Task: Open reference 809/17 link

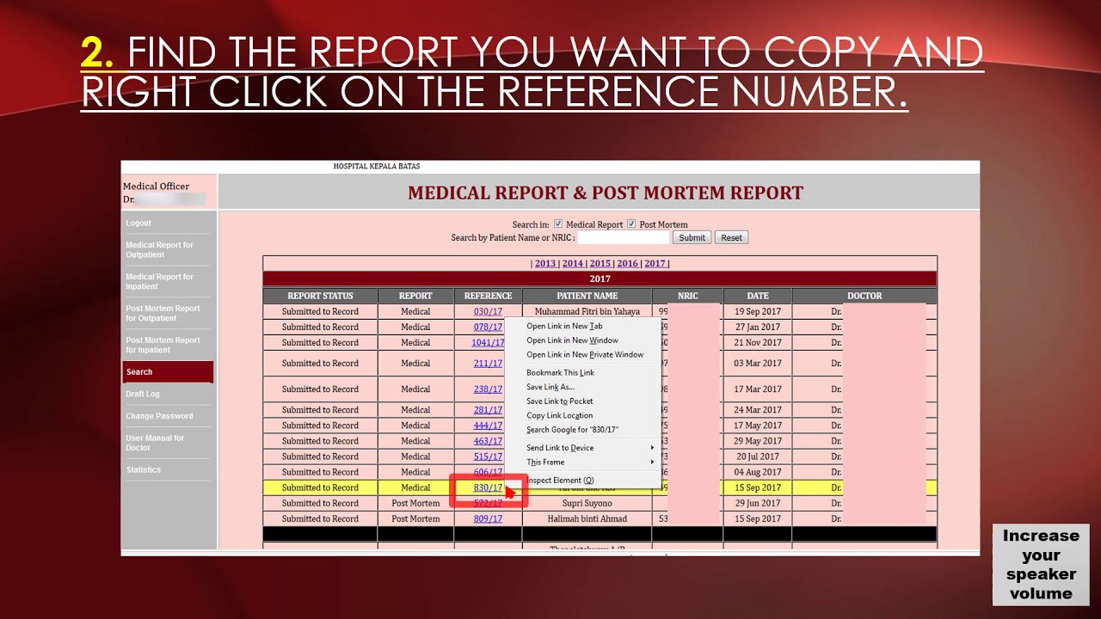Action: click(x=488, y=519)
